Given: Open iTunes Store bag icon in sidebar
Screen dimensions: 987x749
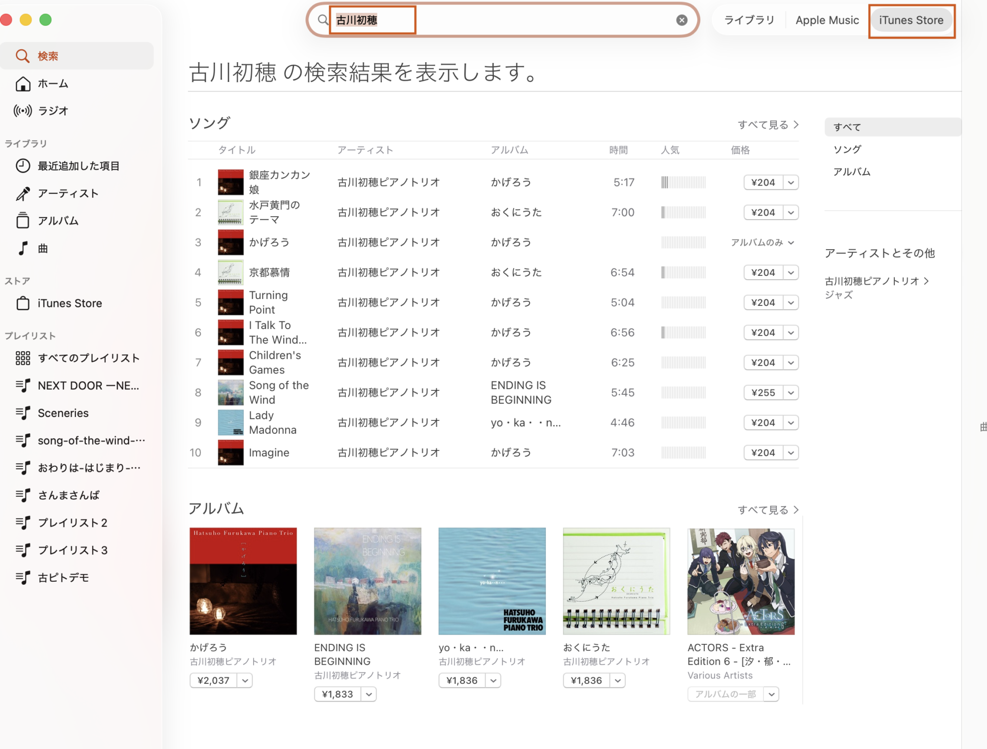Looking at the screenshot, I should pyautogui.click(x=23, y=303).
